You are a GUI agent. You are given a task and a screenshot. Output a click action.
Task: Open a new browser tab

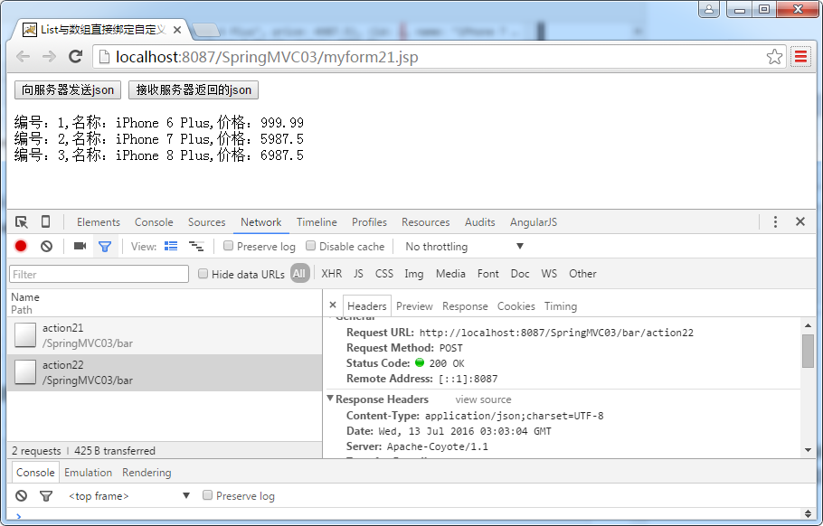pos(206,31)
